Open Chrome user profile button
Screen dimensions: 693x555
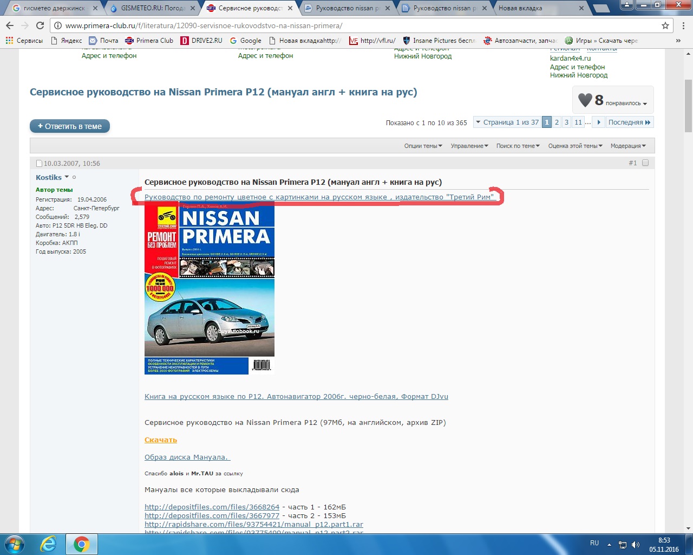coord(626,5)
